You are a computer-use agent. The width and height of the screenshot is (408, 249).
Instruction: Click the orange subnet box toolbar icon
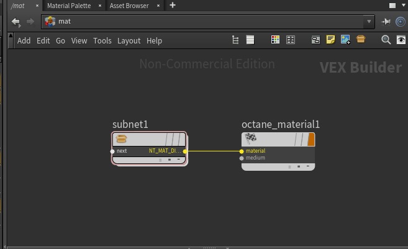pyautogui.click(x=361, y=39)
